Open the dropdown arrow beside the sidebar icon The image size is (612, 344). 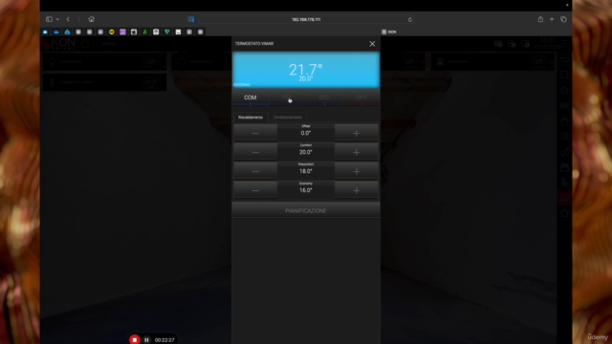(57, 19)
